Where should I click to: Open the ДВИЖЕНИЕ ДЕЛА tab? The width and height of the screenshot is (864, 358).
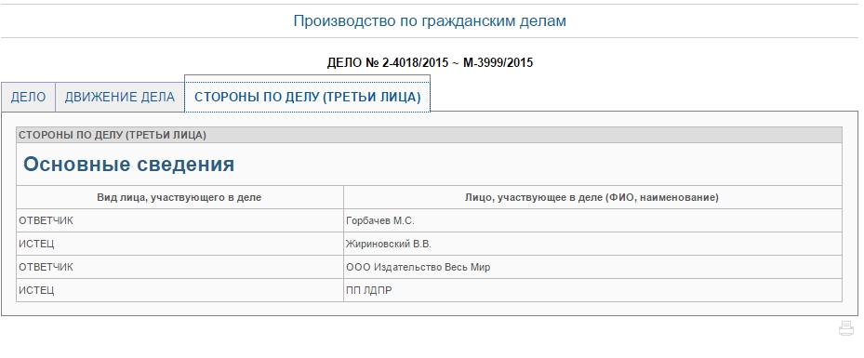tap(120, 98)
